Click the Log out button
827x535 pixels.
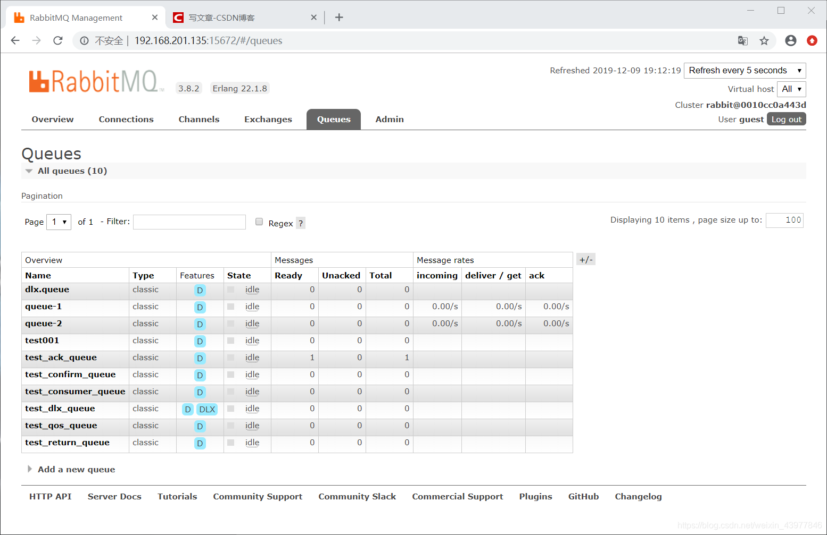pos(787,120)
